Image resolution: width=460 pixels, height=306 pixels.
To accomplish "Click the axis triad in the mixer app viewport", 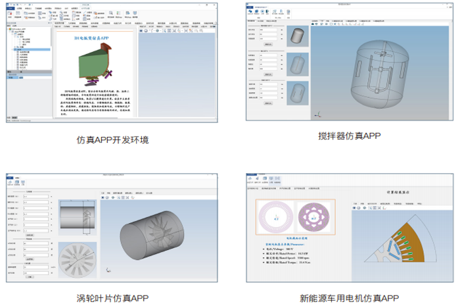I will point(317,115).
